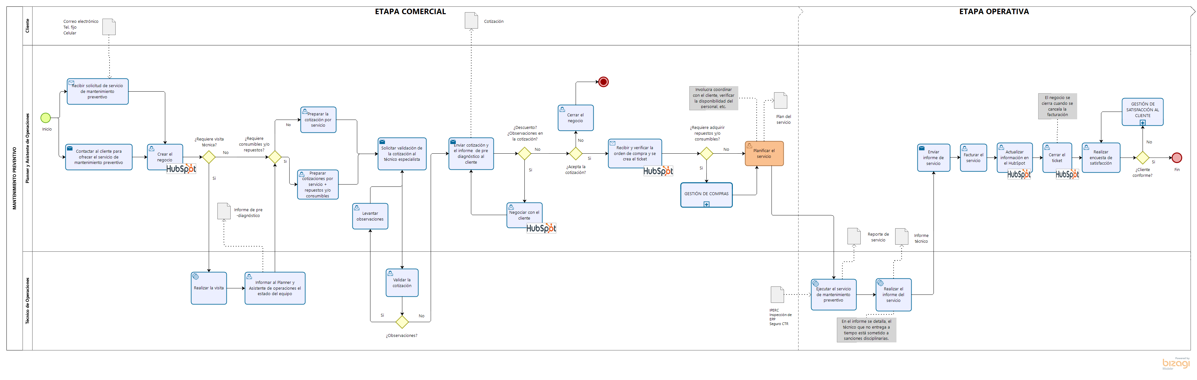Expand GESTIÓN DE SATISFACCIÓN AL CLIENTE plus marker

[x=1143, y=122]
